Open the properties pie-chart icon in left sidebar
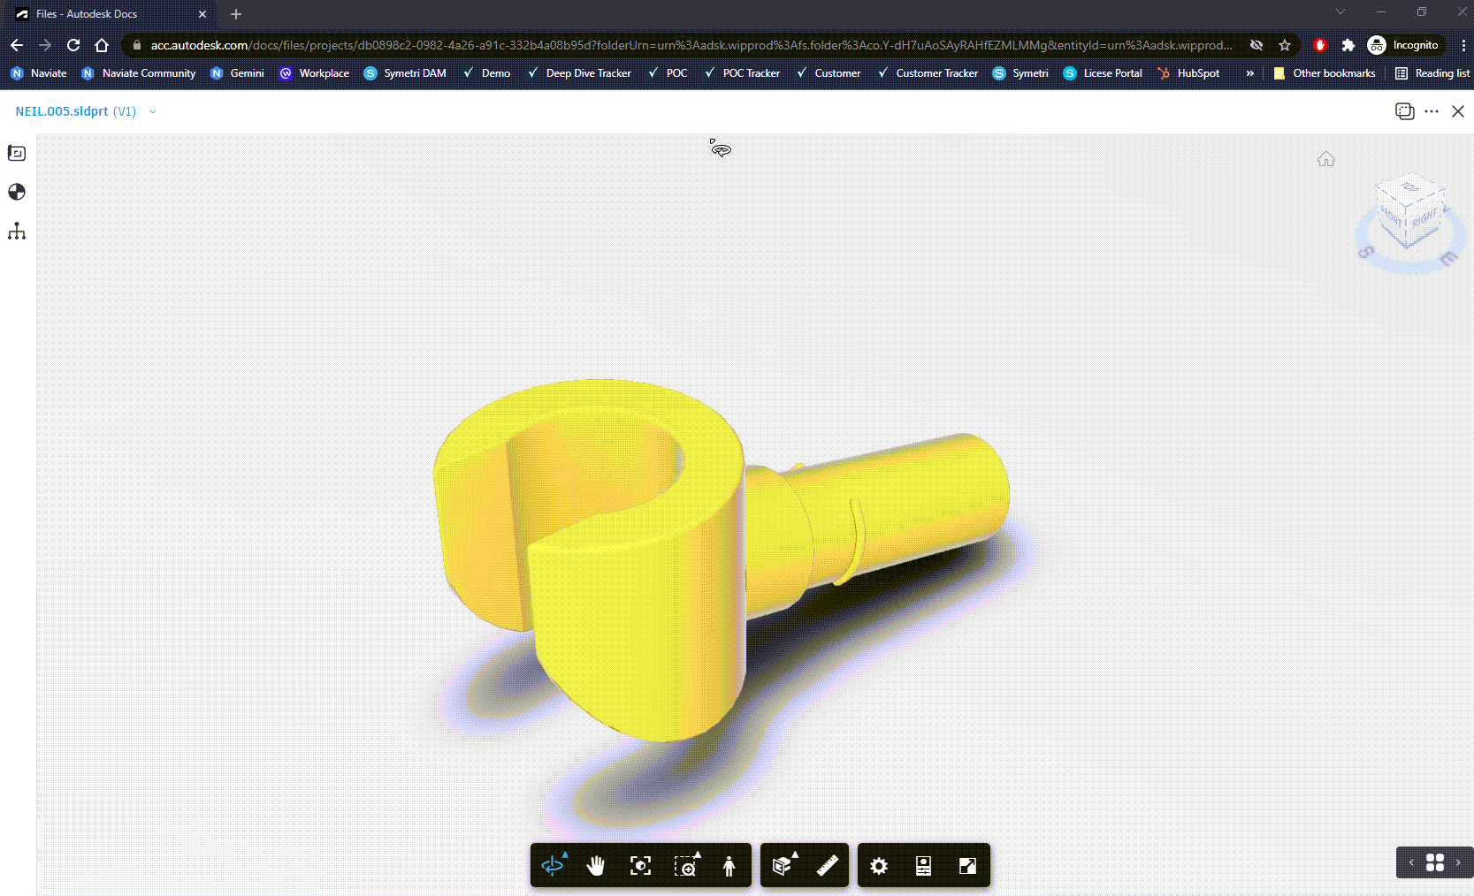This screenshot has width=1474, height=896. coord(17,192)
